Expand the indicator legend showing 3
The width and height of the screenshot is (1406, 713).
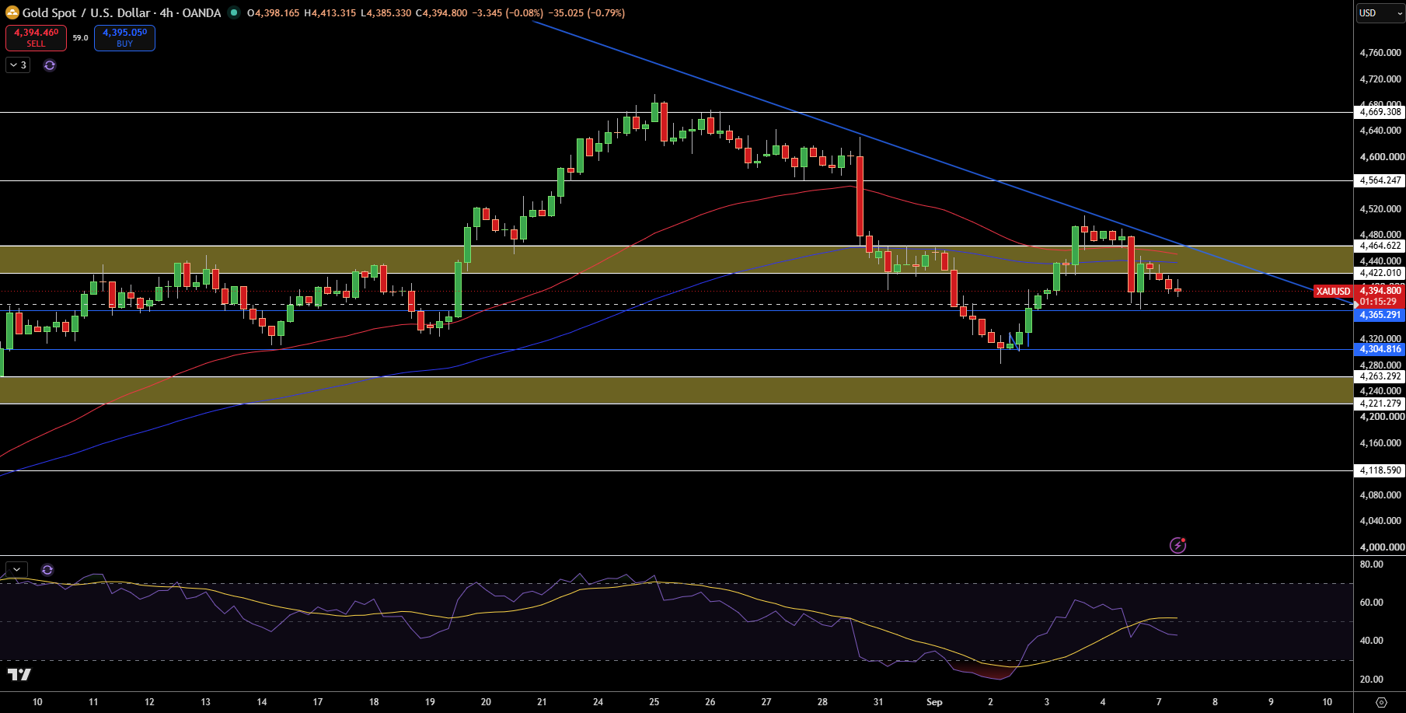[x=18, y=65]
